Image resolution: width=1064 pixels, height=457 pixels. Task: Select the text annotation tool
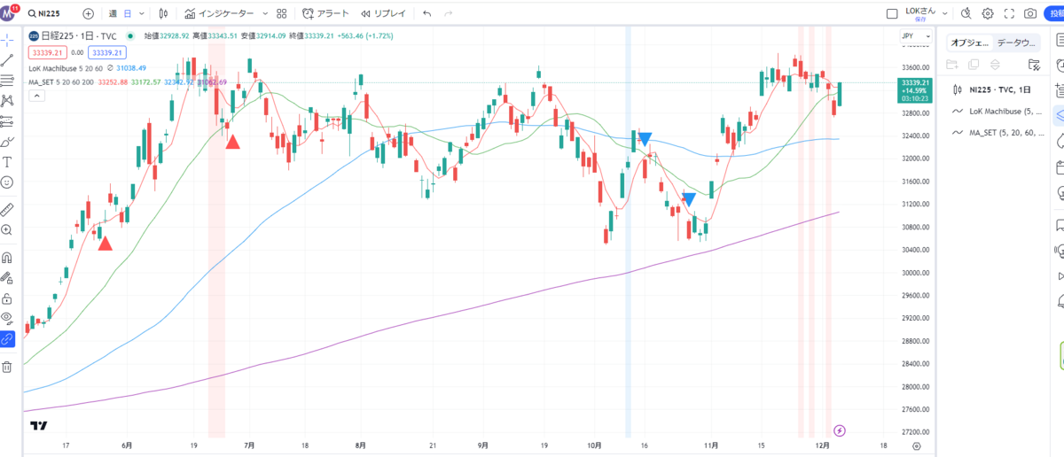7,162
